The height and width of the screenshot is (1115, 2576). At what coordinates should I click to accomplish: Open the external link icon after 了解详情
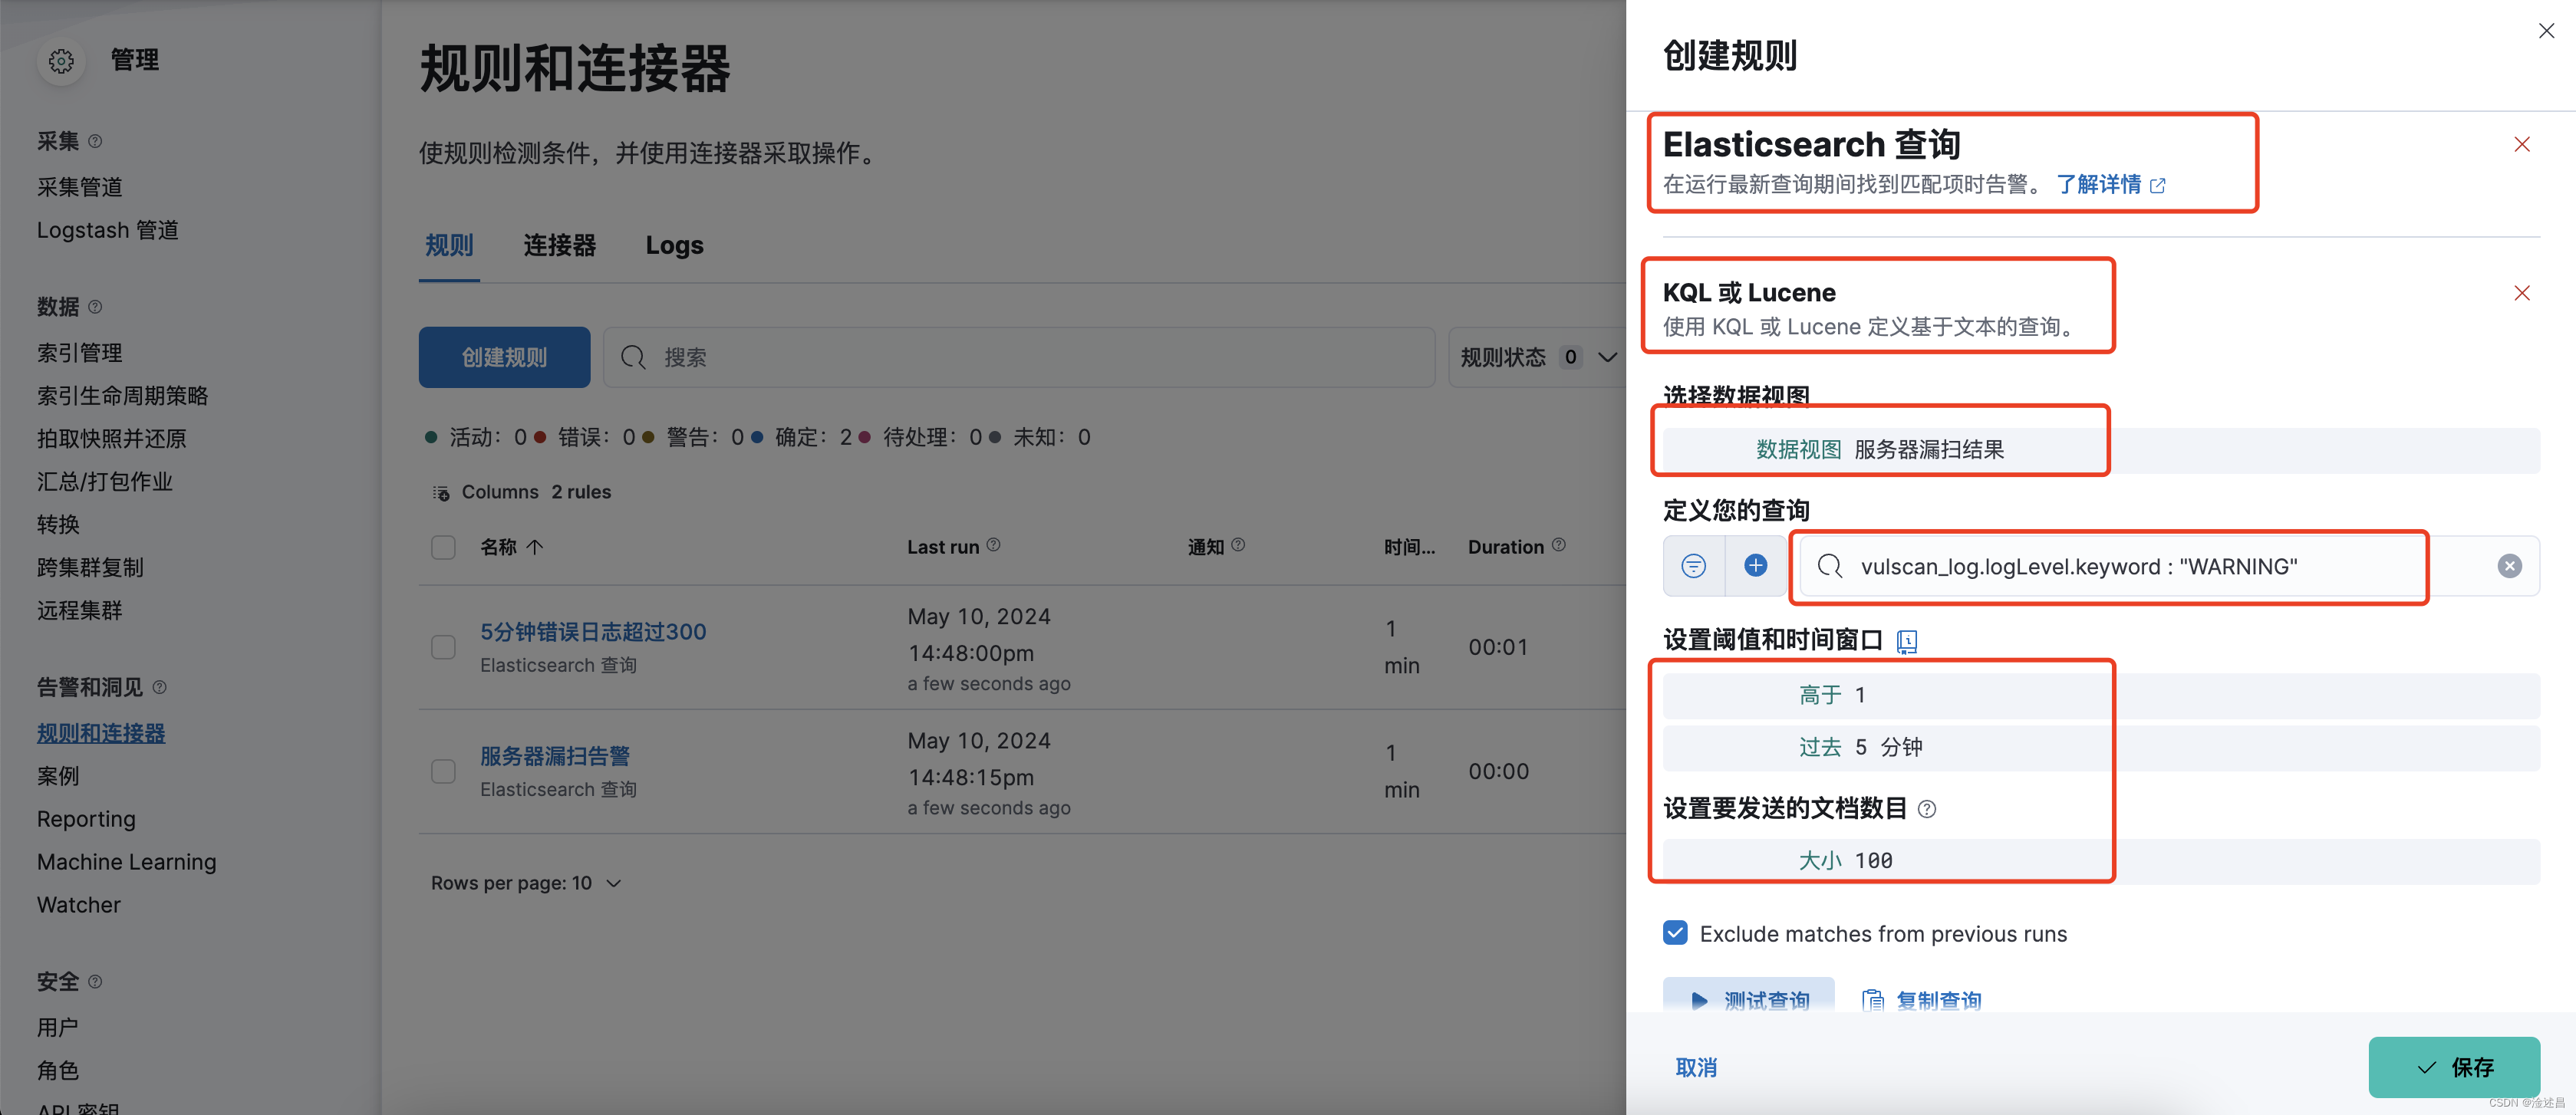[x=2158, y=185]
